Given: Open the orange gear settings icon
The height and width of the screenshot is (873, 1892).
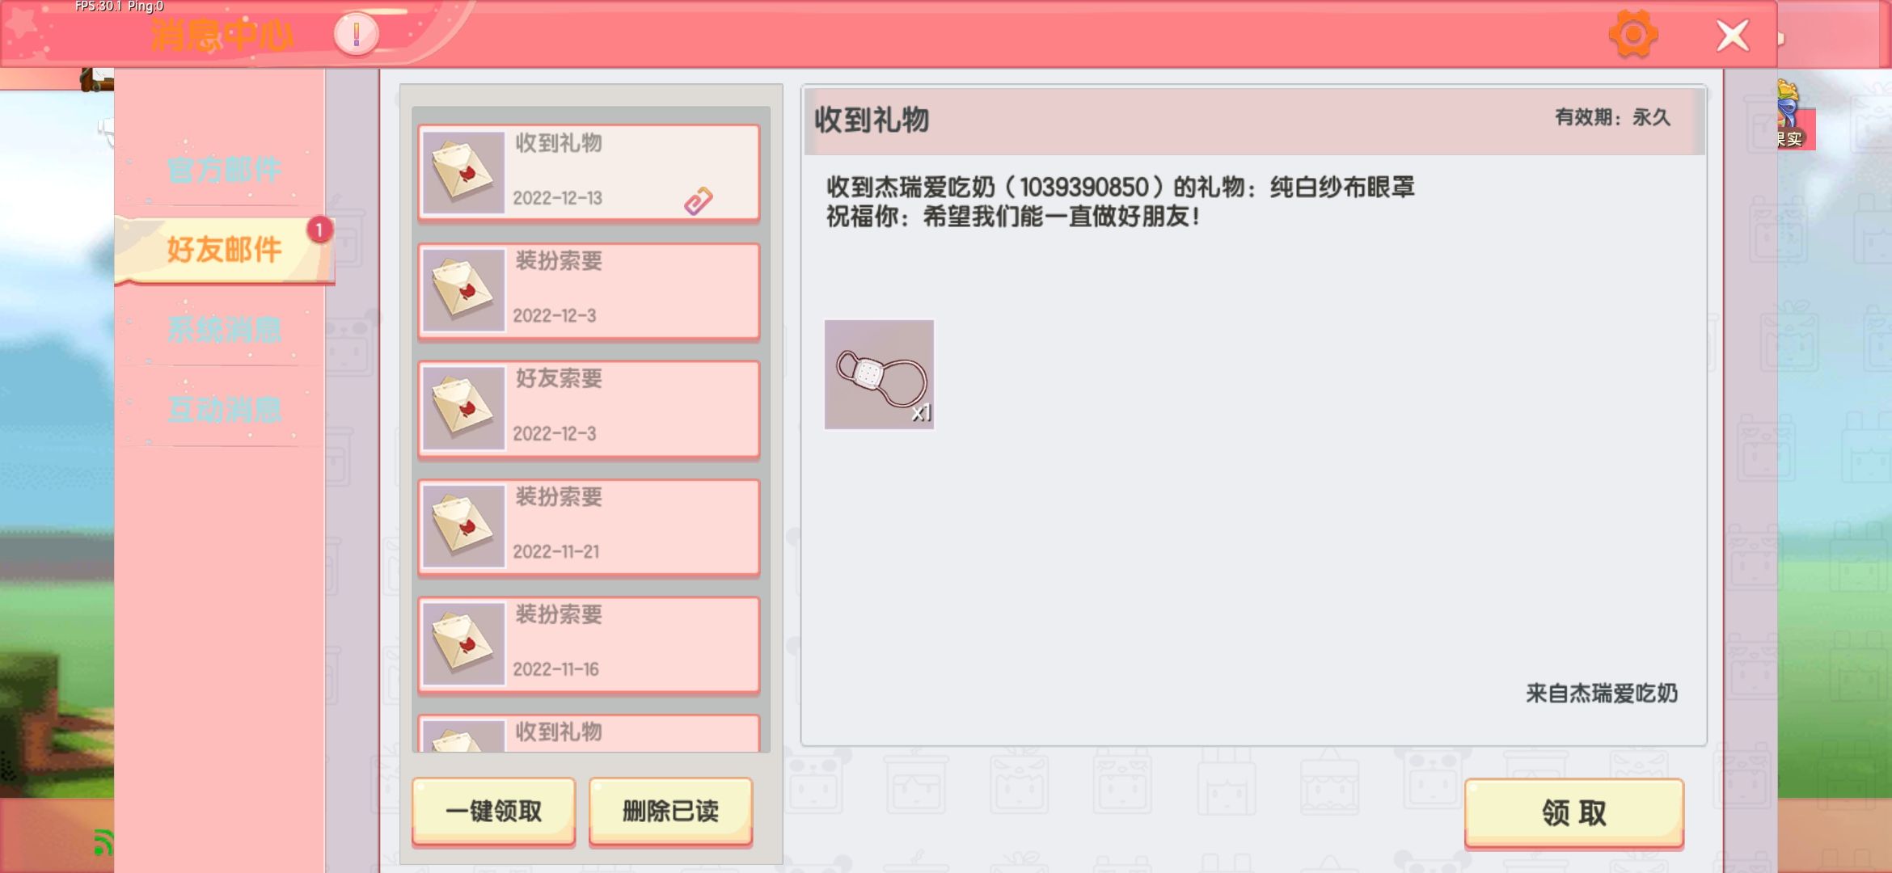Looking at the screenshot, I should (1632, 34).
